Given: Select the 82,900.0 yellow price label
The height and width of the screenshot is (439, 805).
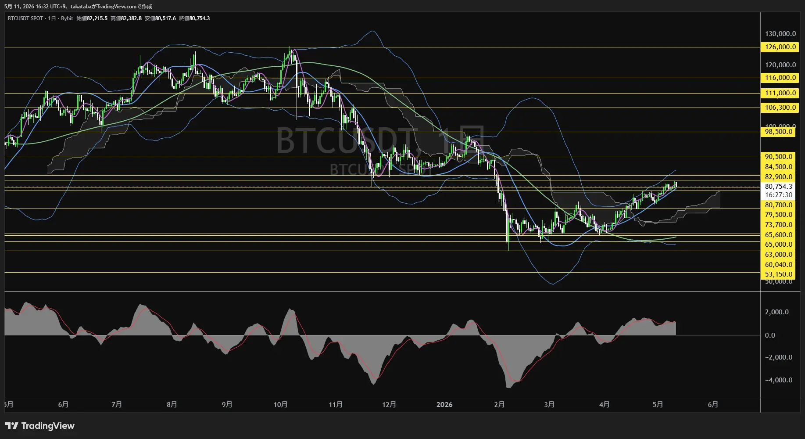Looking at the screenshot, I should pos(778,177).
